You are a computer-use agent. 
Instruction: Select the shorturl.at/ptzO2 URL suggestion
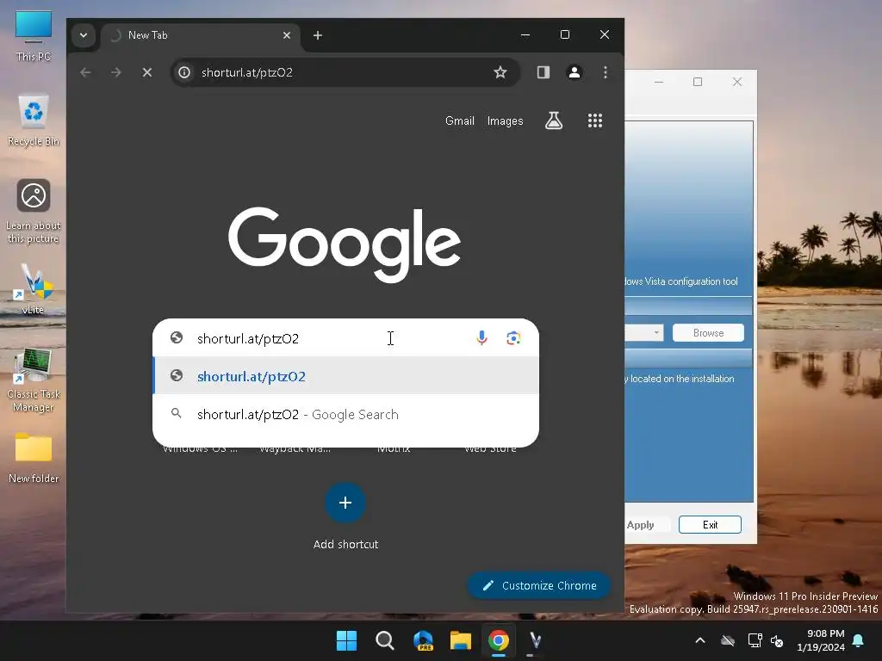click(346, 376)
